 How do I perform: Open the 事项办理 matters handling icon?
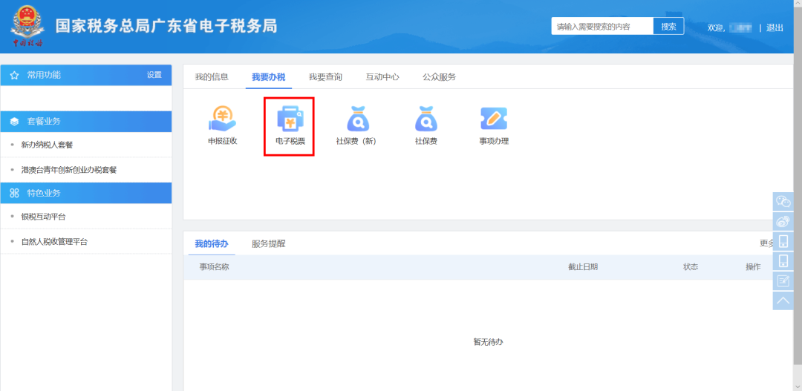pos(493,124)
